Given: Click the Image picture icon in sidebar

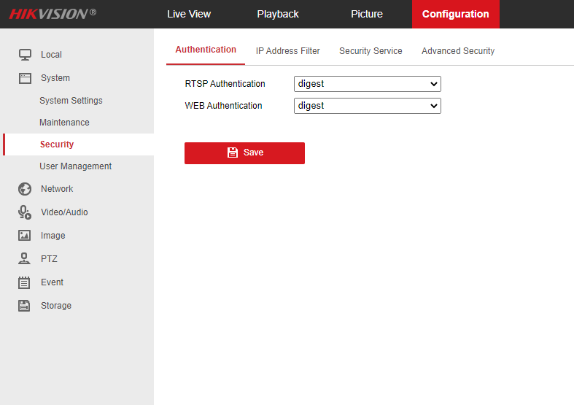Looking at the screenshot, I should point(25,236).
